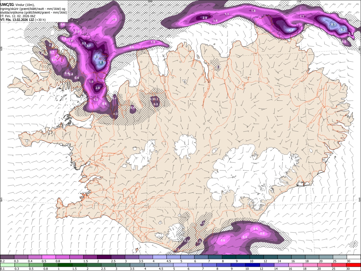Select the 2.9 value in the northern band

point(205,18)
